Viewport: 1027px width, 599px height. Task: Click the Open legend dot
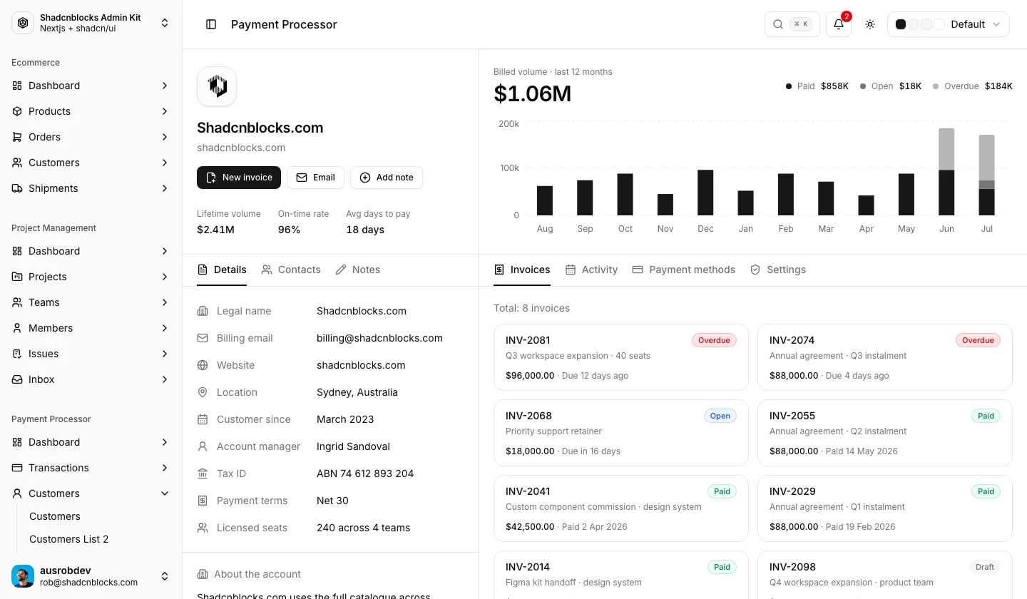pyautogui.click(x=863, y=86)
